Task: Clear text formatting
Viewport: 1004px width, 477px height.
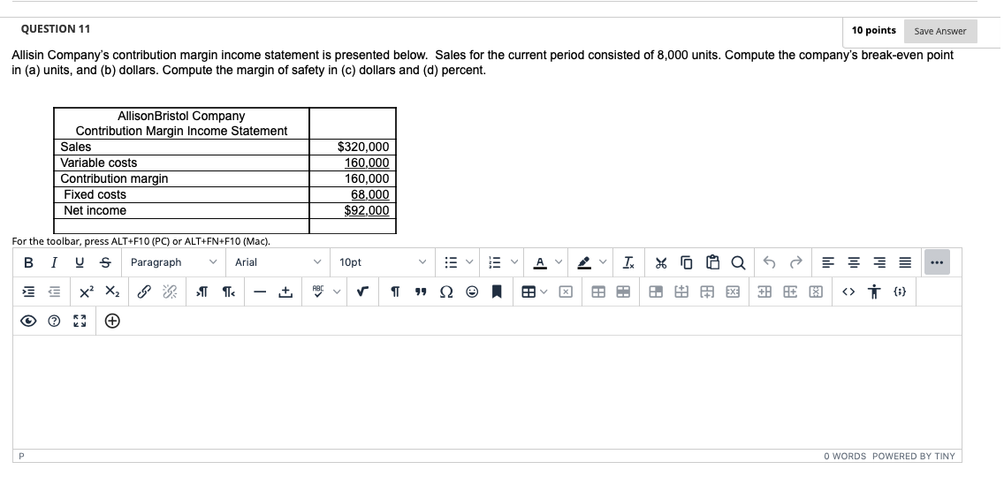Action: [x=629, y=262]
